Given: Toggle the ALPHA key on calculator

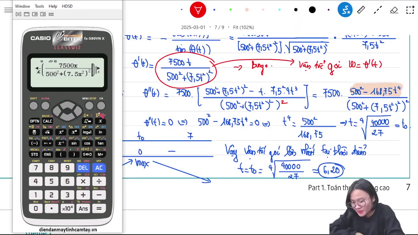Looking at the screenshot, I should 45,106.
